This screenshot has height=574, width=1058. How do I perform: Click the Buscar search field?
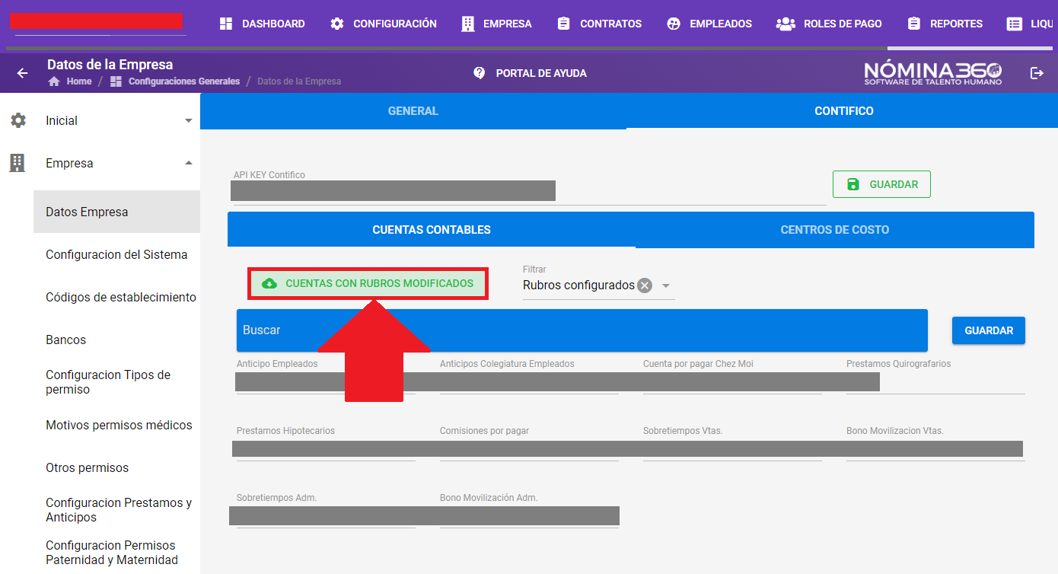582,330
